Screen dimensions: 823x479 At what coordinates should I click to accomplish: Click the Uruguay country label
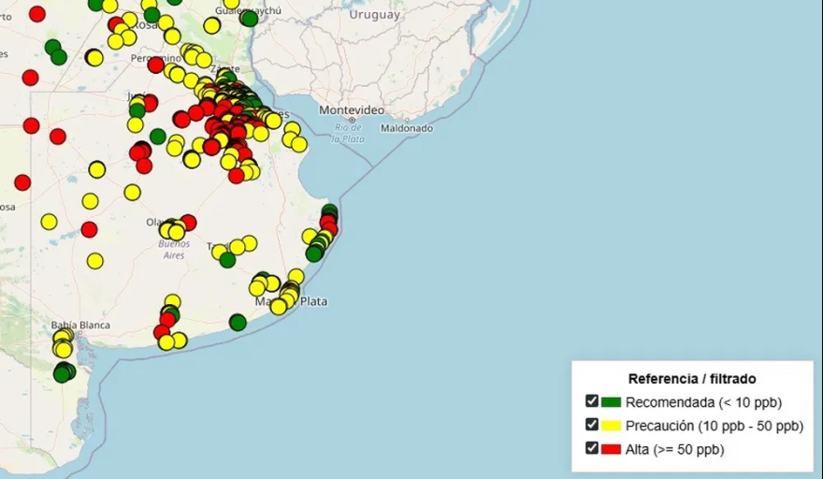(374, 15)
